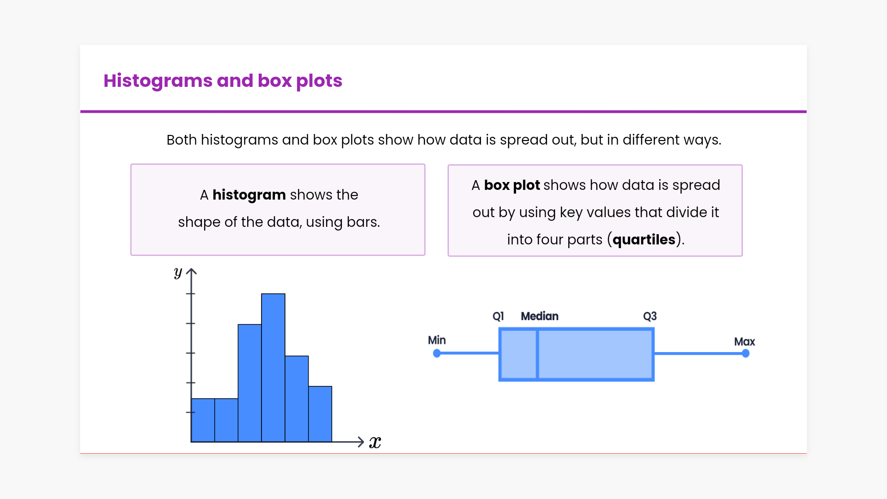The width and height of the screenshot is (887, 499).
Task: Click the box plot median line
Action: [x=538, y=354]
